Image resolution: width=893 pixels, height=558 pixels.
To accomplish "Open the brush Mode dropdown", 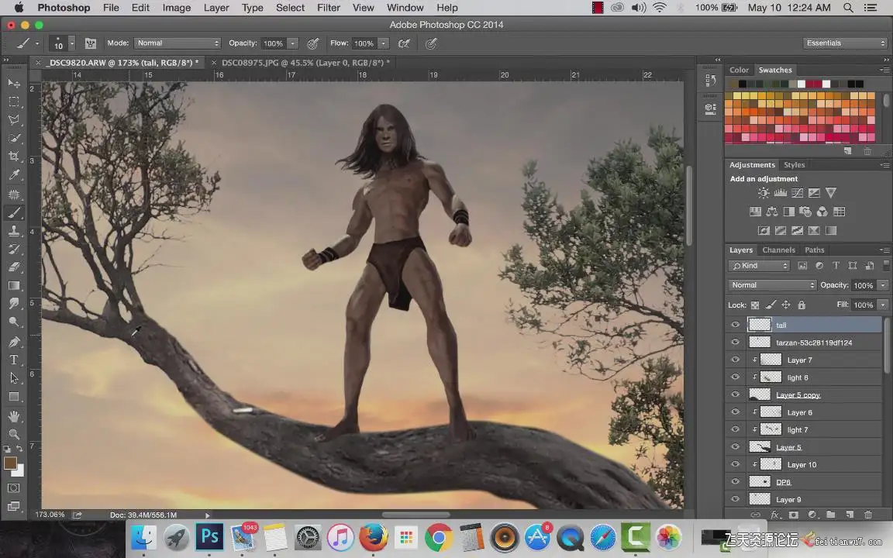I will (x=178, y=43).
